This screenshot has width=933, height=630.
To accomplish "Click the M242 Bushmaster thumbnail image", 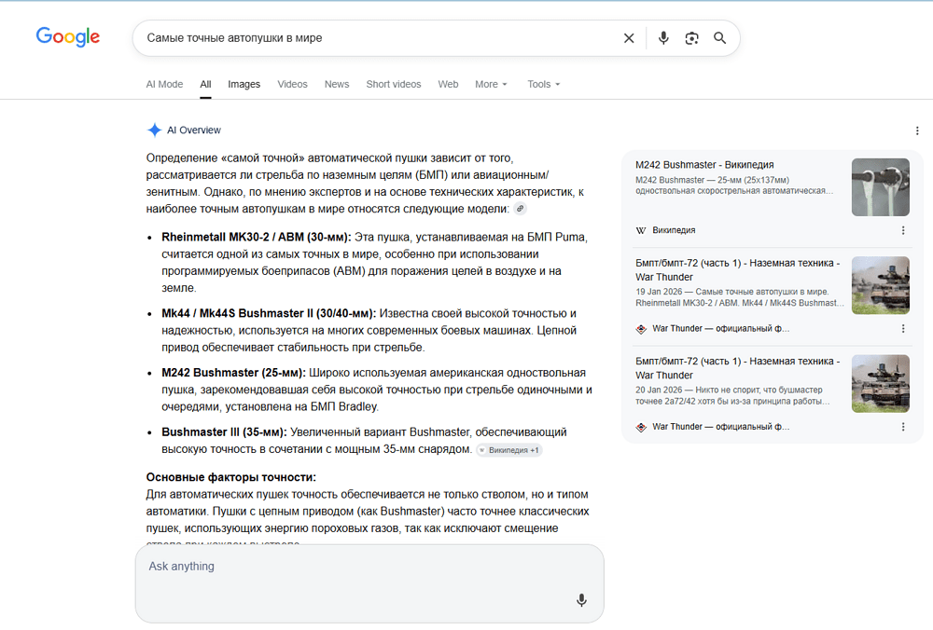I will [x=880, y=187].
